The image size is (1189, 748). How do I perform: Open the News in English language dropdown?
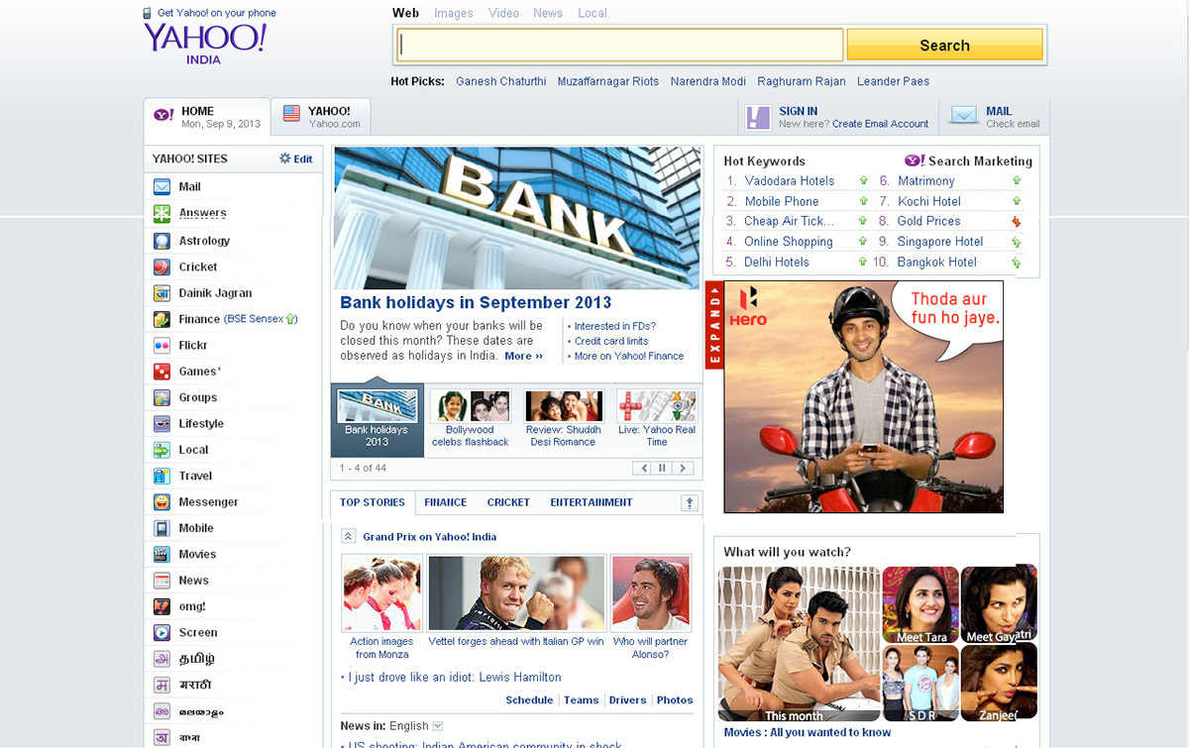tap(438, 726)
